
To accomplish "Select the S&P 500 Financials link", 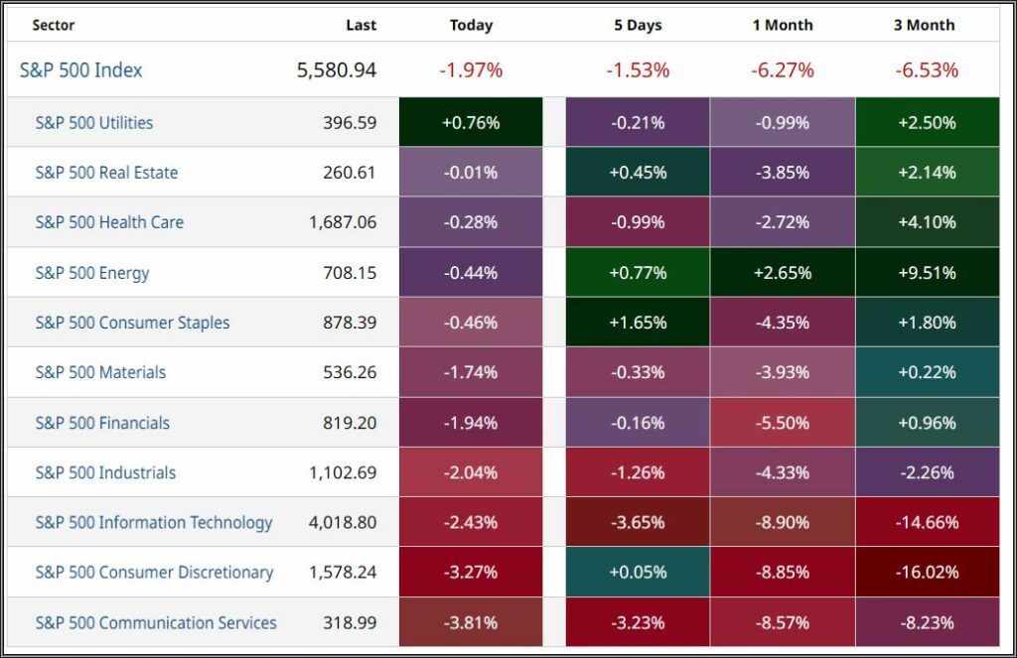I will (102, 423).
